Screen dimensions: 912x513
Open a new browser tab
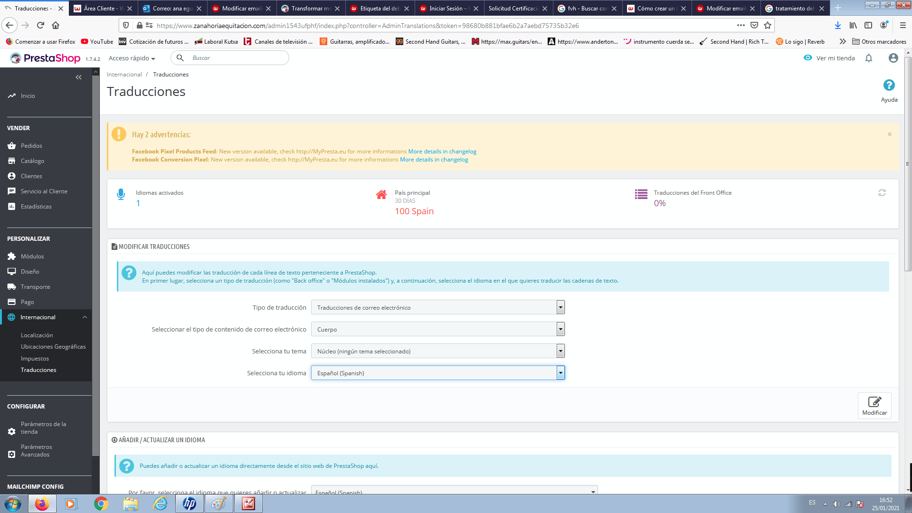click(838, 8)
